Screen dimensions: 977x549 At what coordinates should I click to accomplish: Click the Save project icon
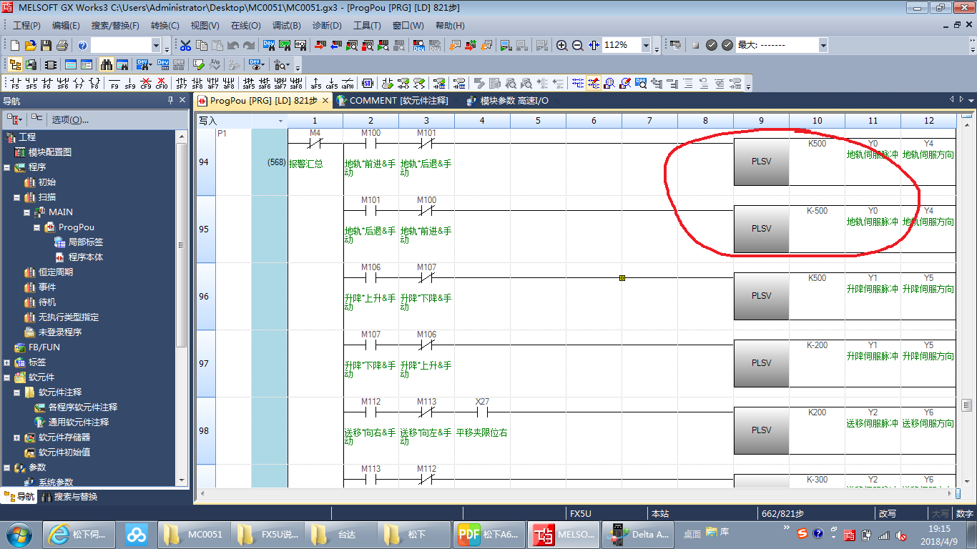[x=46, y=45]
